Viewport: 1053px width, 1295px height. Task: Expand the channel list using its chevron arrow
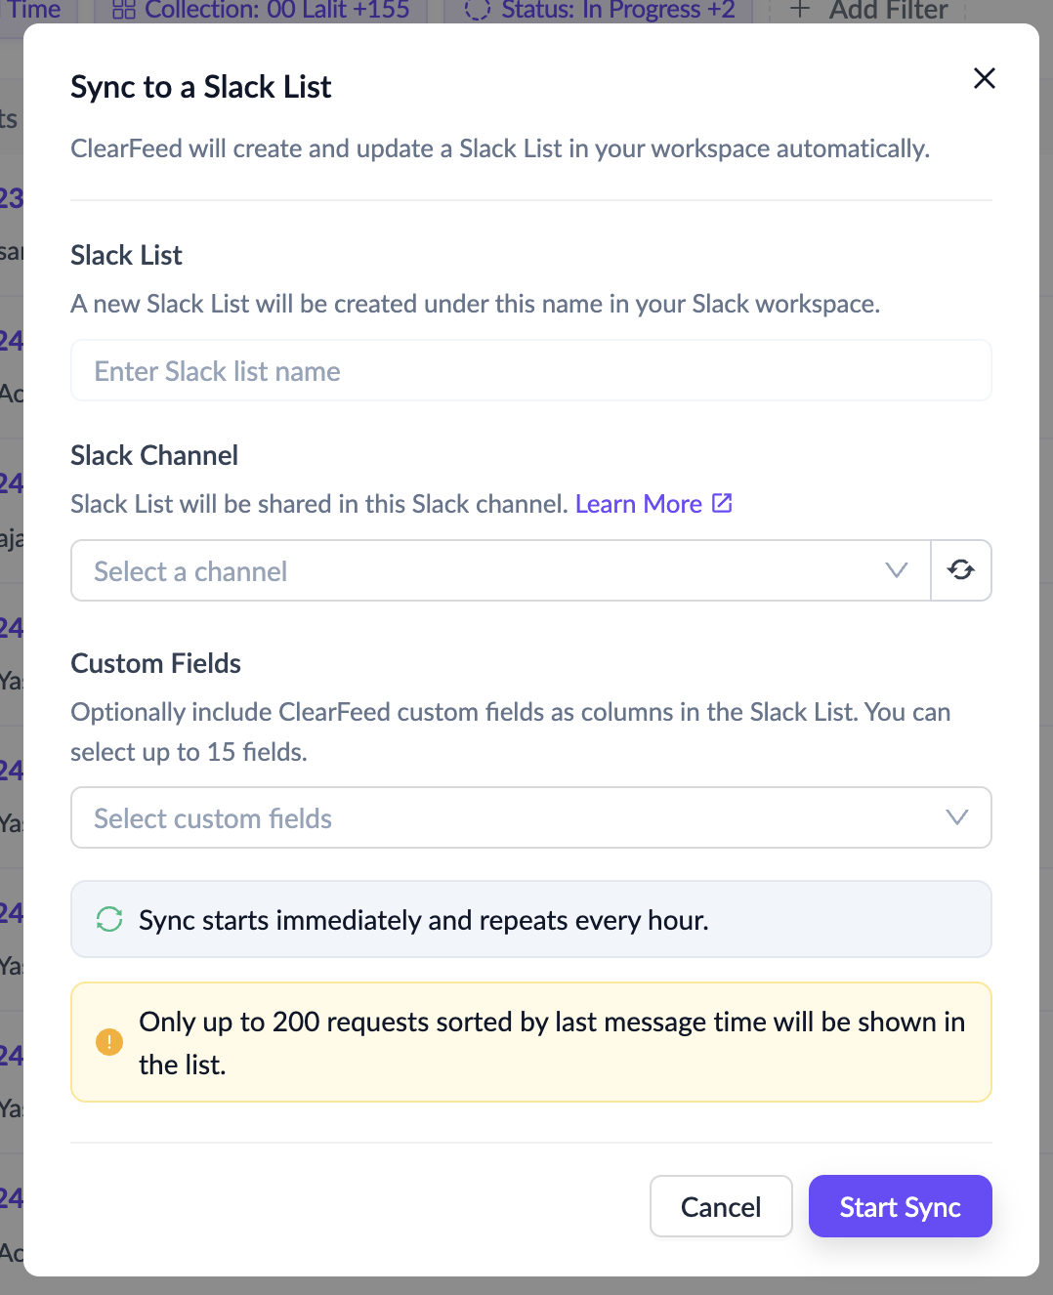click(x=896, y=570)
